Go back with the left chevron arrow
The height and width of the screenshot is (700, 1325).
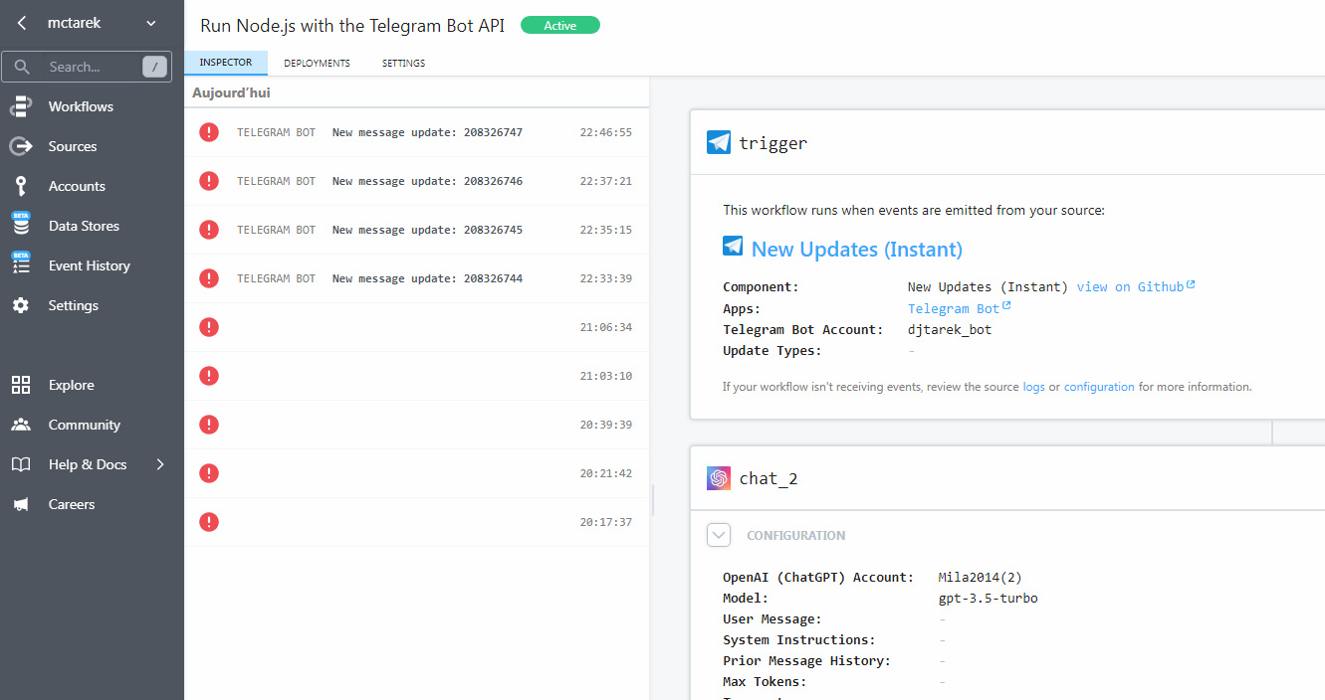(22, 23)
